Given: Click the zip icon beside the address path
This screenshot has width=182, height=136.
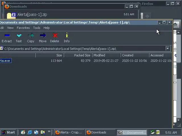Looking at the screenshot, I should (2, 48).
